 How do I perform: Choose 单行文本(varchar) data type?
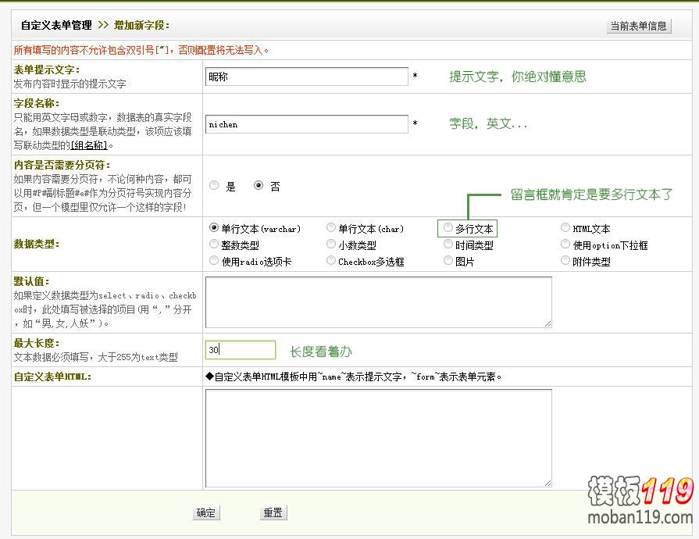213,228
